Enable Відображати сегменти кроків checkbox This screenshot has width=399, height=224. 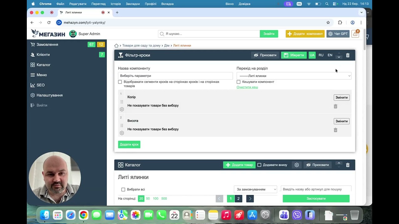coord(120,82)
